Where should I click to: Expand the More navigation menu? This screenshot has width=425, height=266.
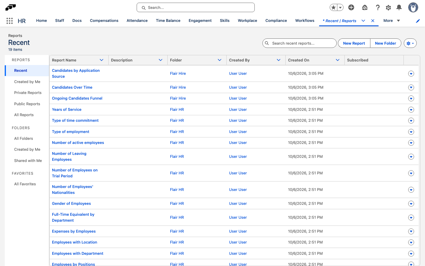pyautogui.click(x=392, y=21)
